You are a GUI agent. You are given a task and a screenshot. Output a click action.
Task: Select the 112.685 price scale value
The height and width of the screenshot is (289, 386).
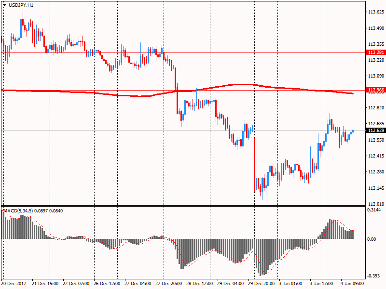376,124
